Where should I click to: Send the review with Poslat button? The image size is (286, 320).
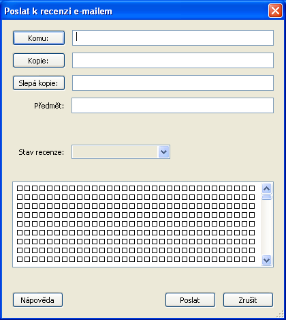tap(190, 300)
